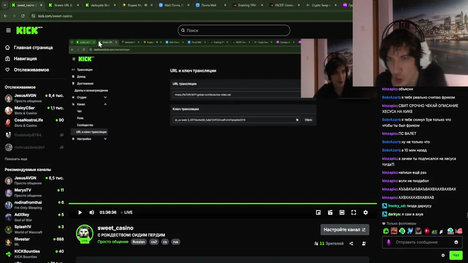Screen dimensions: 468x263
Task: Insert the Pepe frog emote
Action: [x=434, y=231]
